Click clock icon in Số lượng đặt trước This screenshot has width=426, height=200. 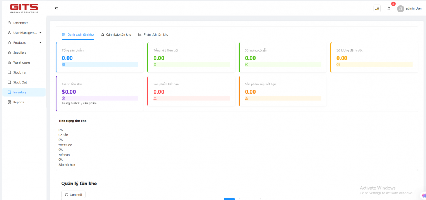(338, 65)
